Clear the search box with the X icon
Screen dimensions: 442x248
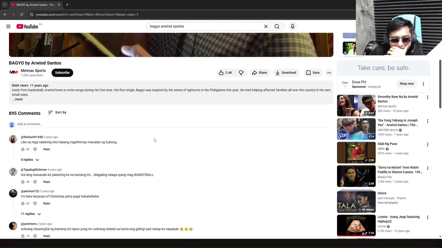(266, 26)
